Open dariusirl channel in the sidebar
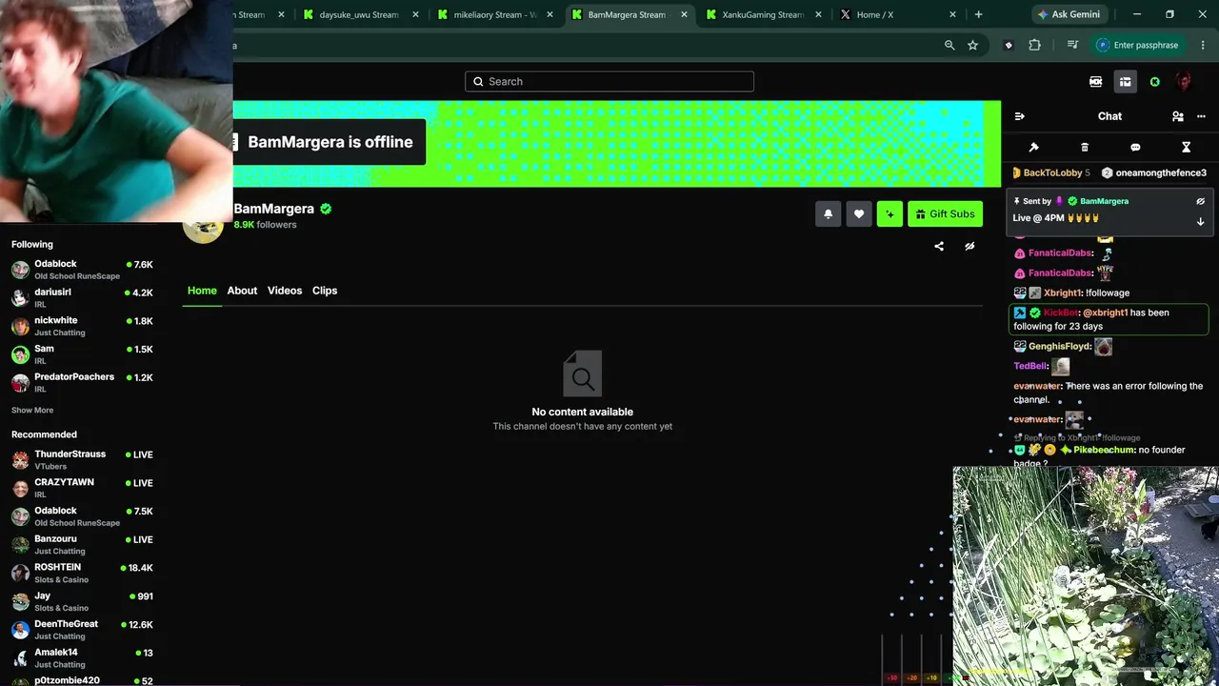This screenshot has width=1219, height=686. [x=82, y=297]
